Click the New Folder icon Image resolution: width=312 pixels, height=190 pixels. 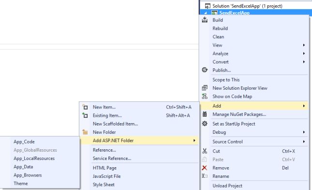point(85,132)
